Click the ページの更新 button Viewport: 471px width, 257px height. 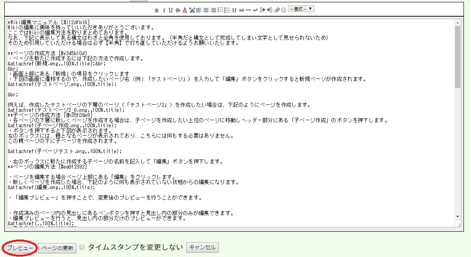tap(57, 248)
